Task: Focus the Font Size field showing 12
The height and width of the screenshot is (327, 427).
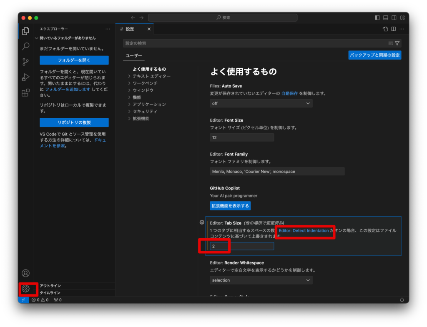Action: [242, 137]
